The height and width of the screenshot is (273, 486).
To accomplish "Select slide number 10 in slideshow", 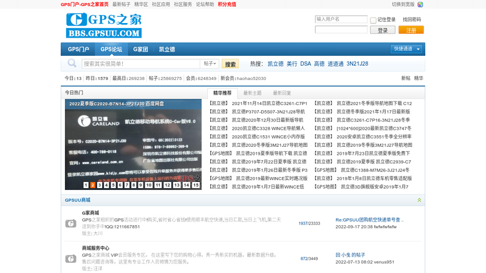I will [149, 185].
